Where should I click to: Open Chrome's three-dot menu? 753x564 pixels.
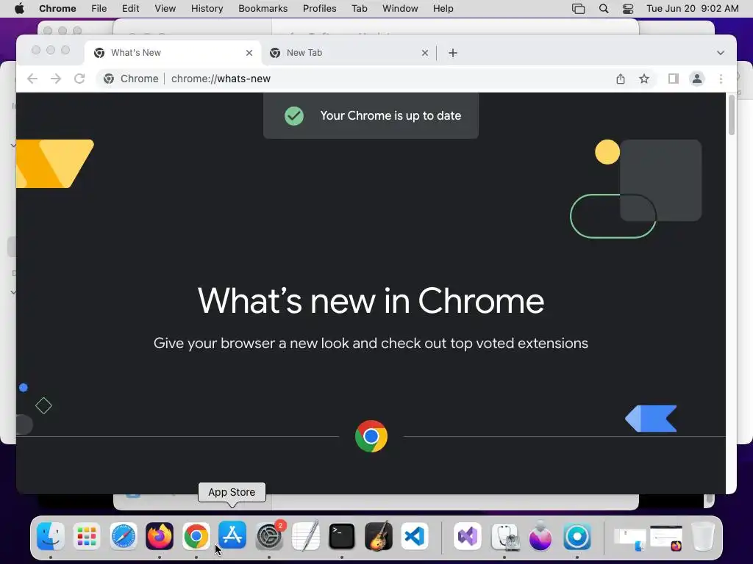(x=721, y=79)
